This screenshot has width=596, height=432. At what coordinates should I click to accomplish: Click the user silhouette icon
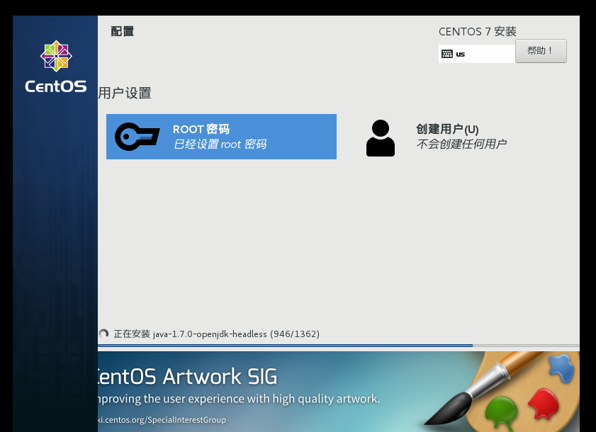[x=380, y=138]
